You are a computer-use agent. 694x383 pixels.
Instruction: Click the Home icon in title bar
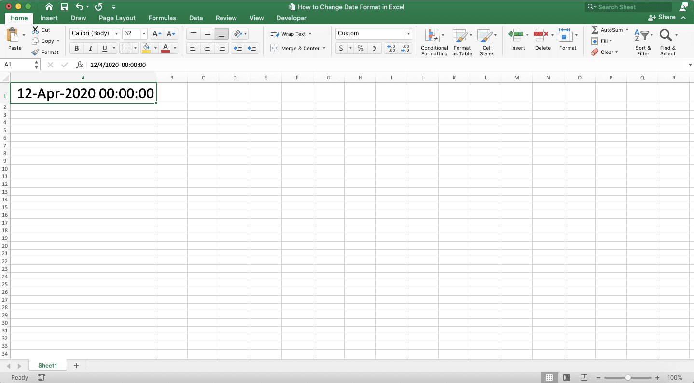click(x=49, y=7)
